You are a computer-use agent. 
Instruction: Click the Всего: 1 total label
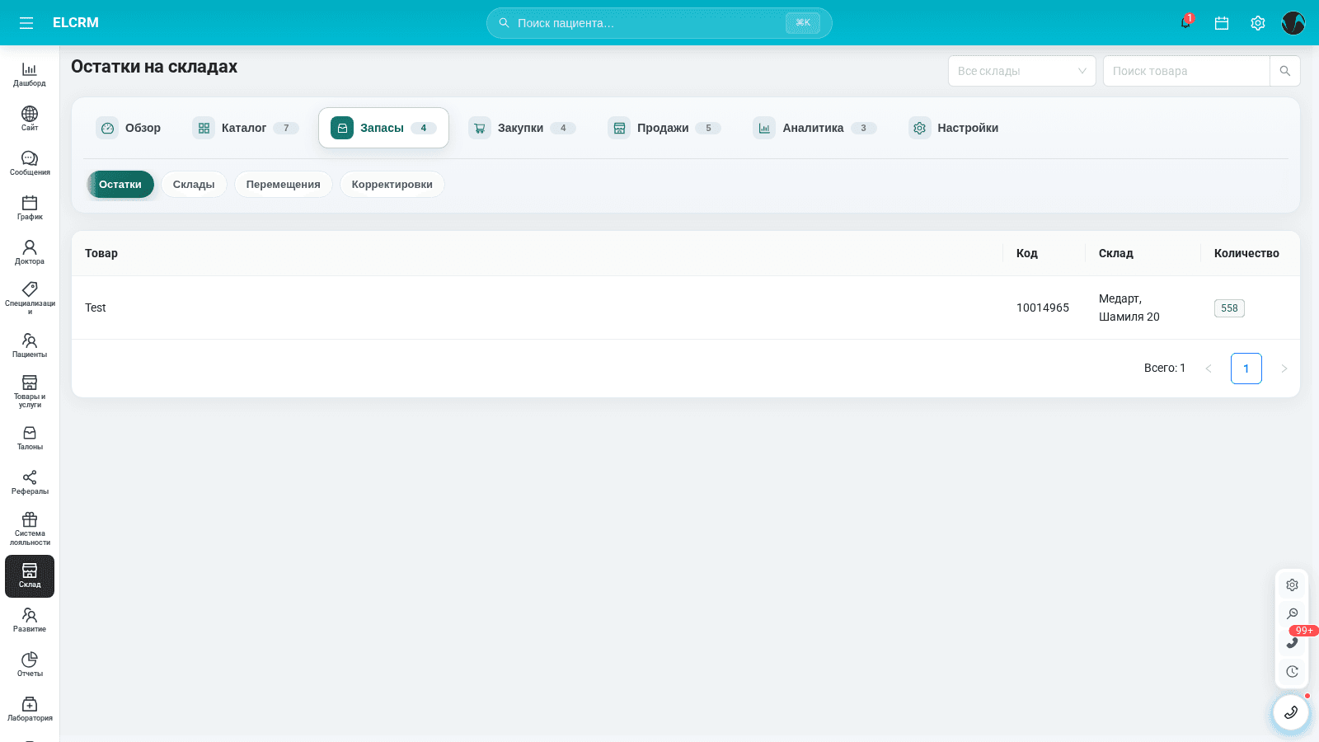coord(1165,368)
